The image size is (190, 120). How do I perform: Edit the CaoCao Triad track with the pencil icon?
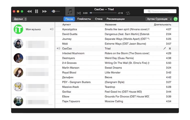point(164,48)
